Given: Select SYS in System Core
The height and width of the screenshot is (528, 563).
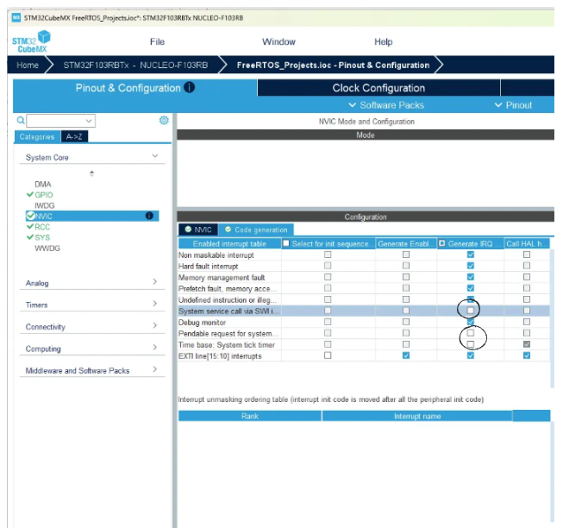Looking at the screenshot, I should [x=42, y=237].
